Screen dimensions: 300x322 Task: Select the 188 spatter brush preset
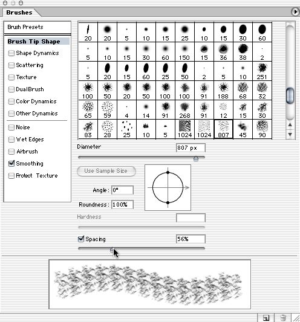coord(224,91)
